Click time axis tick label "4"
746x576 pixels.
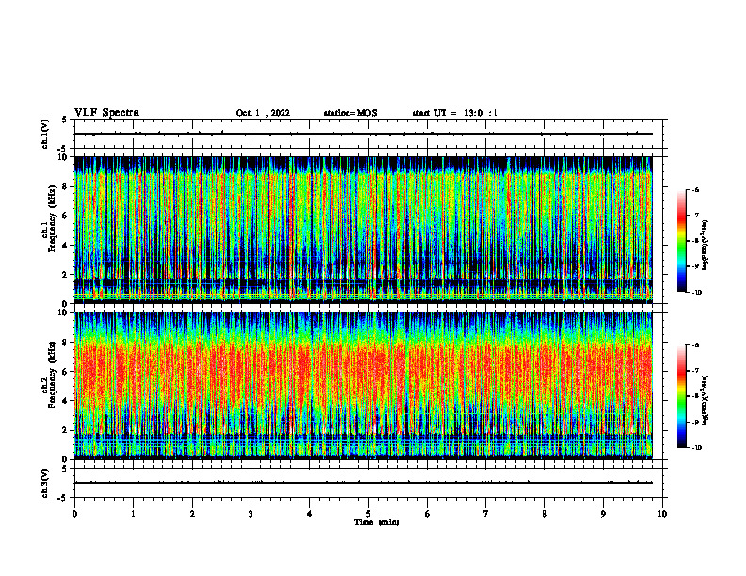(x=310, y=514)
